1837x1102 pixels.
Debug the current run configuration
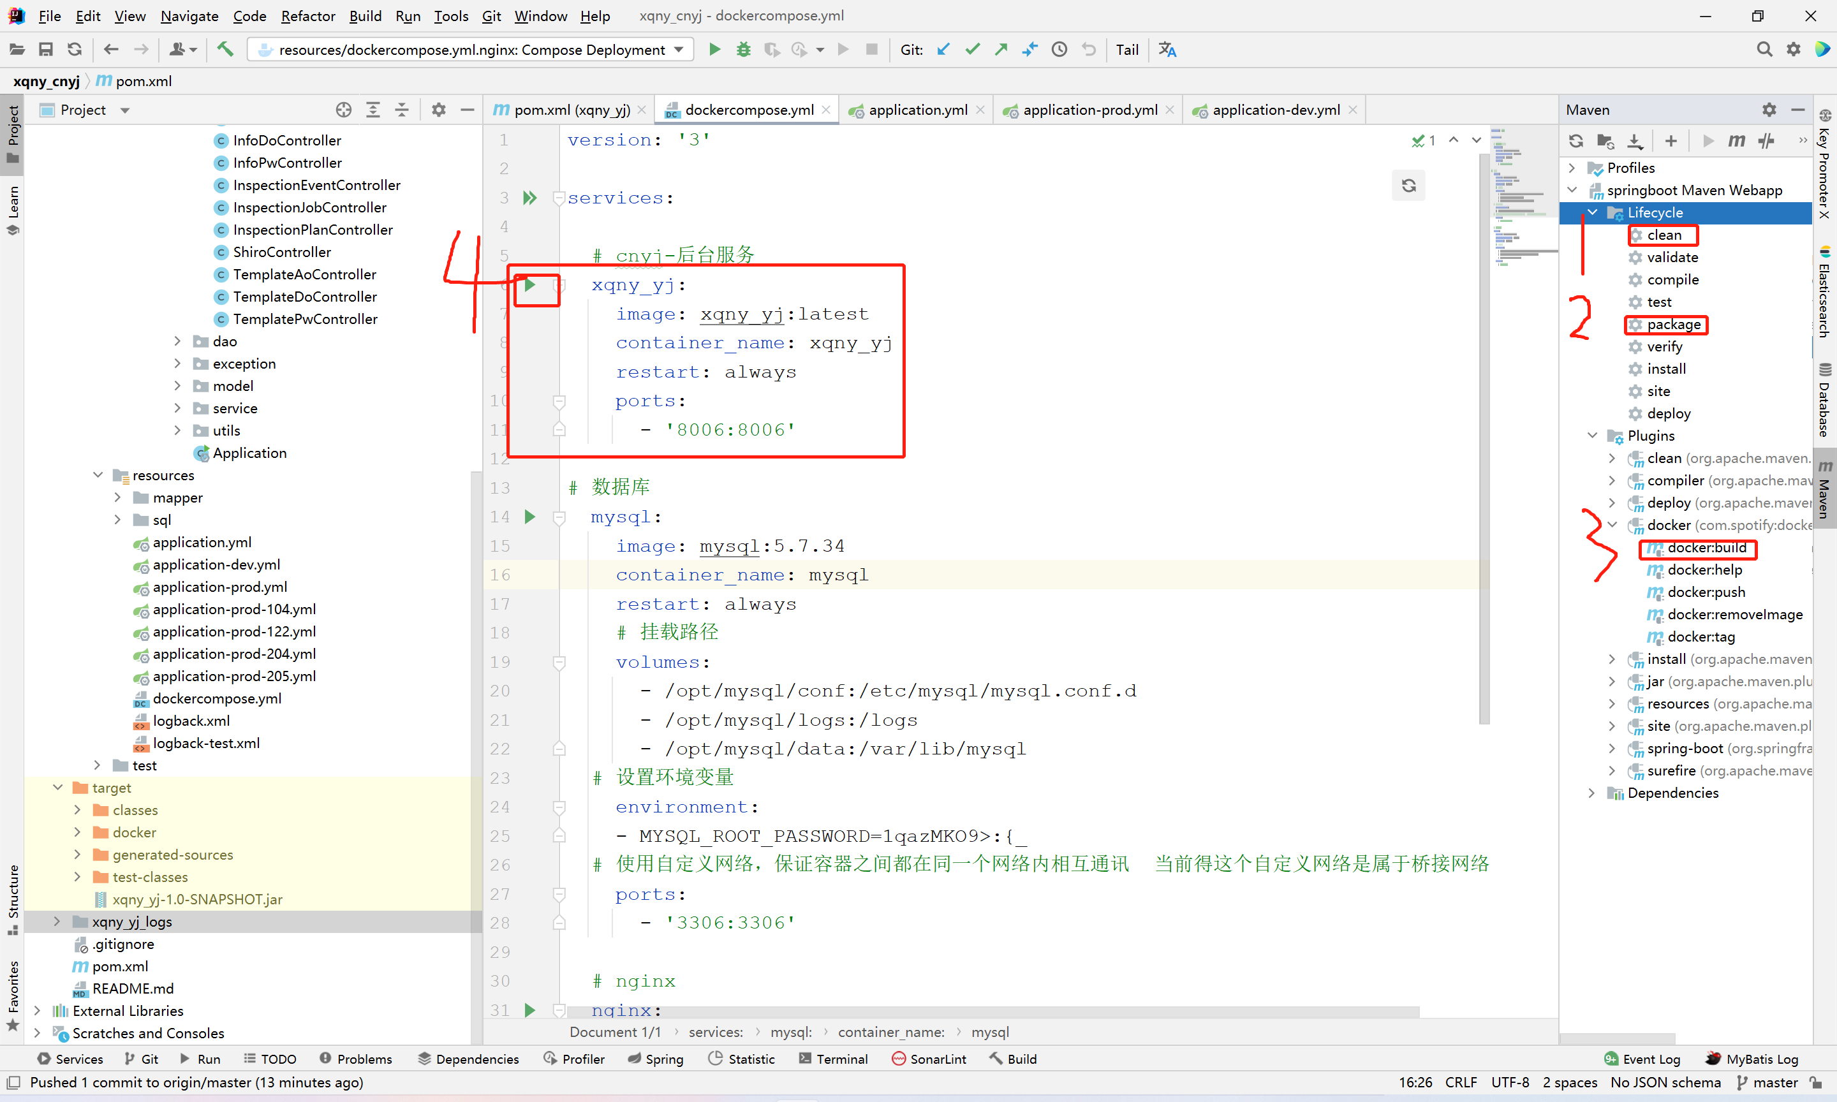(743, 50)
